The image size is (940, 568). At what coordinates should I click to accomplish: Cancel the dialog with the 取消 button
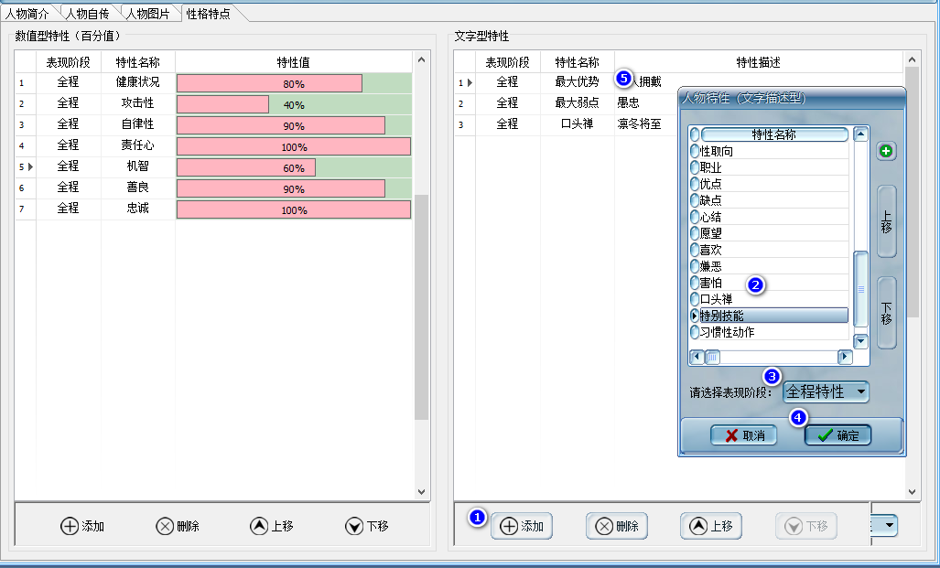click(743, 435)
